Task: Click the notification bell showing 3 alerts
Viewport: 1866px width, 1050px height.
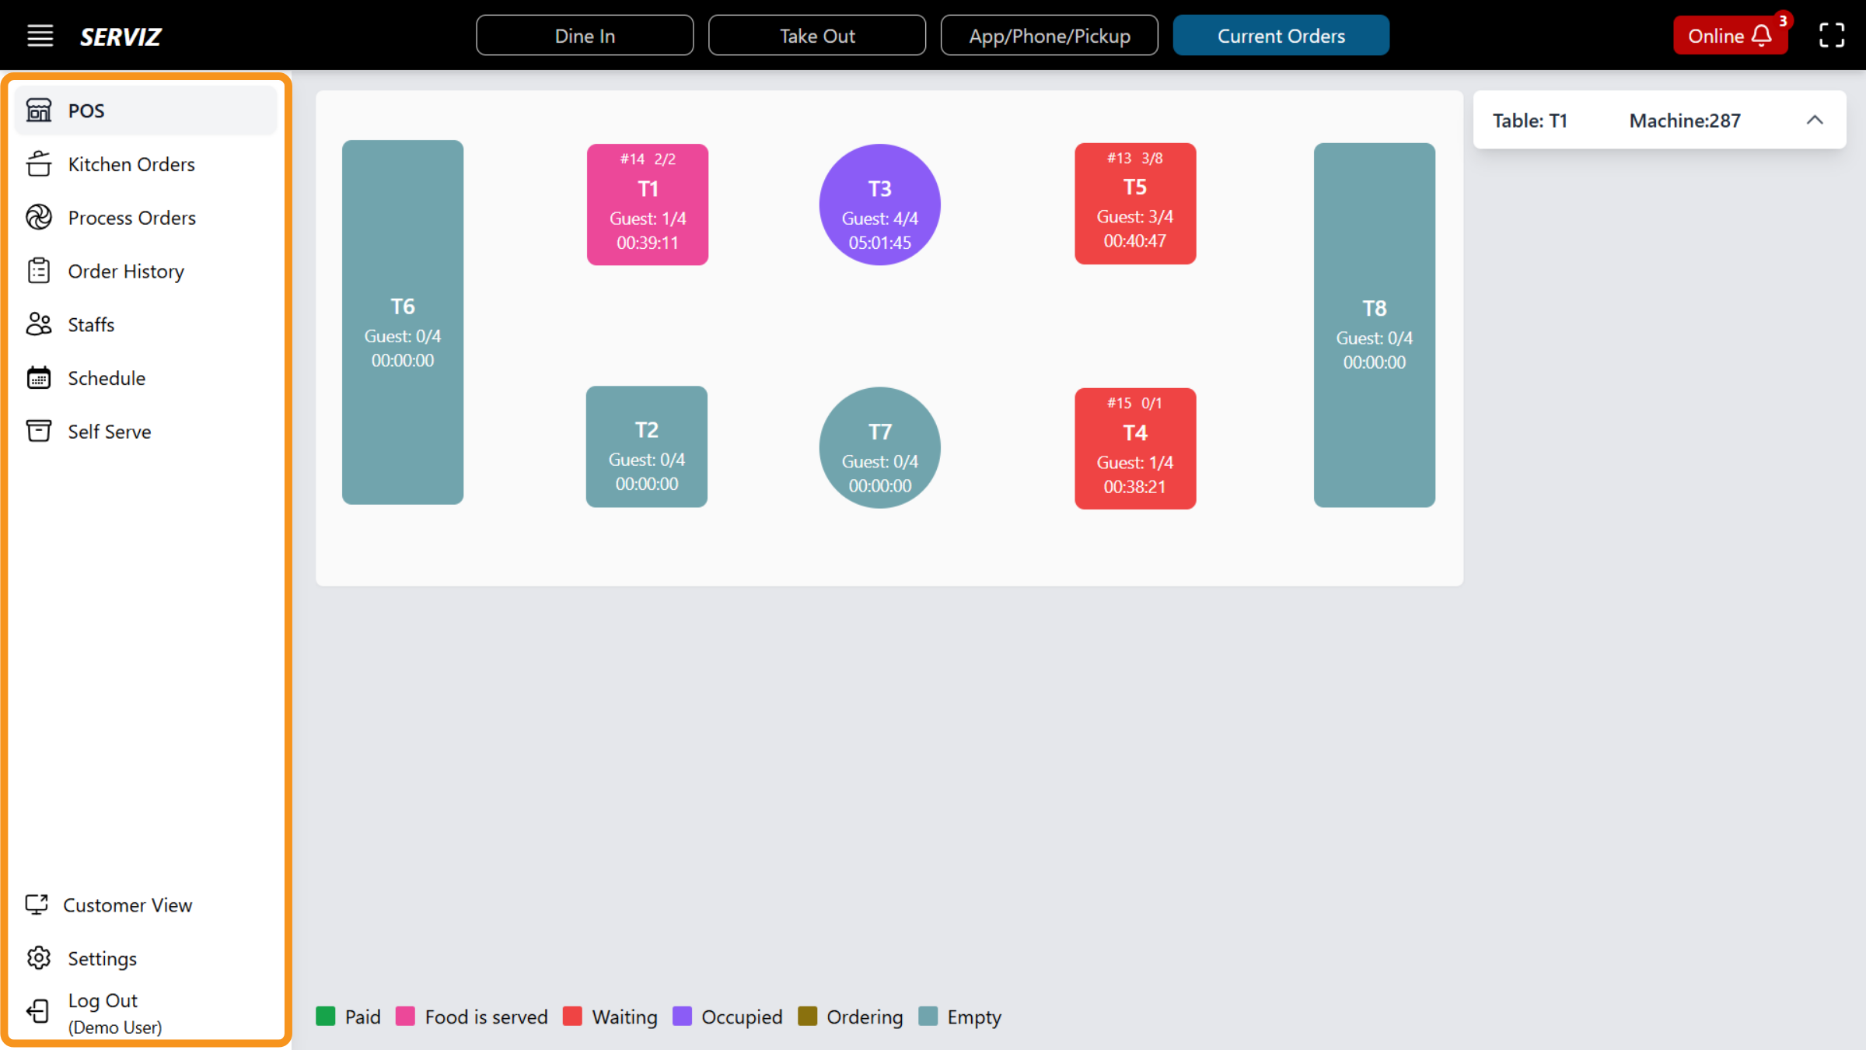Action: point(1761,36)
